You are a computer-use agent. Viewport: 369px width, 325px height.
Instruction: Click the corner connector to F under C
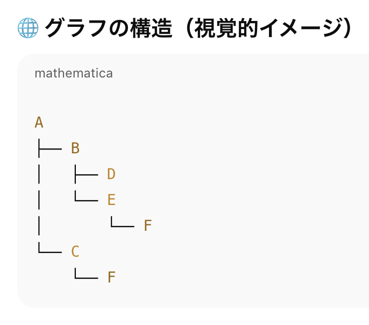pyautogui.click(x=87, y=273)
